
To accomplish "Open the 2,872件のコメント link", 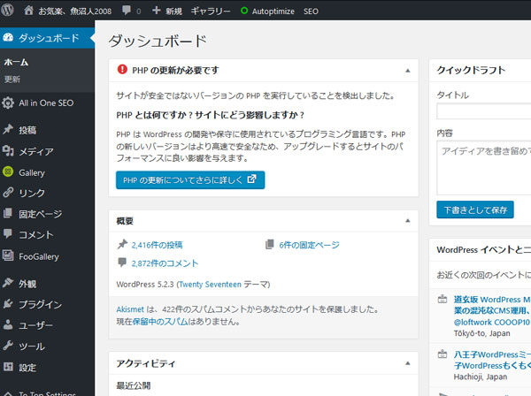I will (x=165, y=263).
